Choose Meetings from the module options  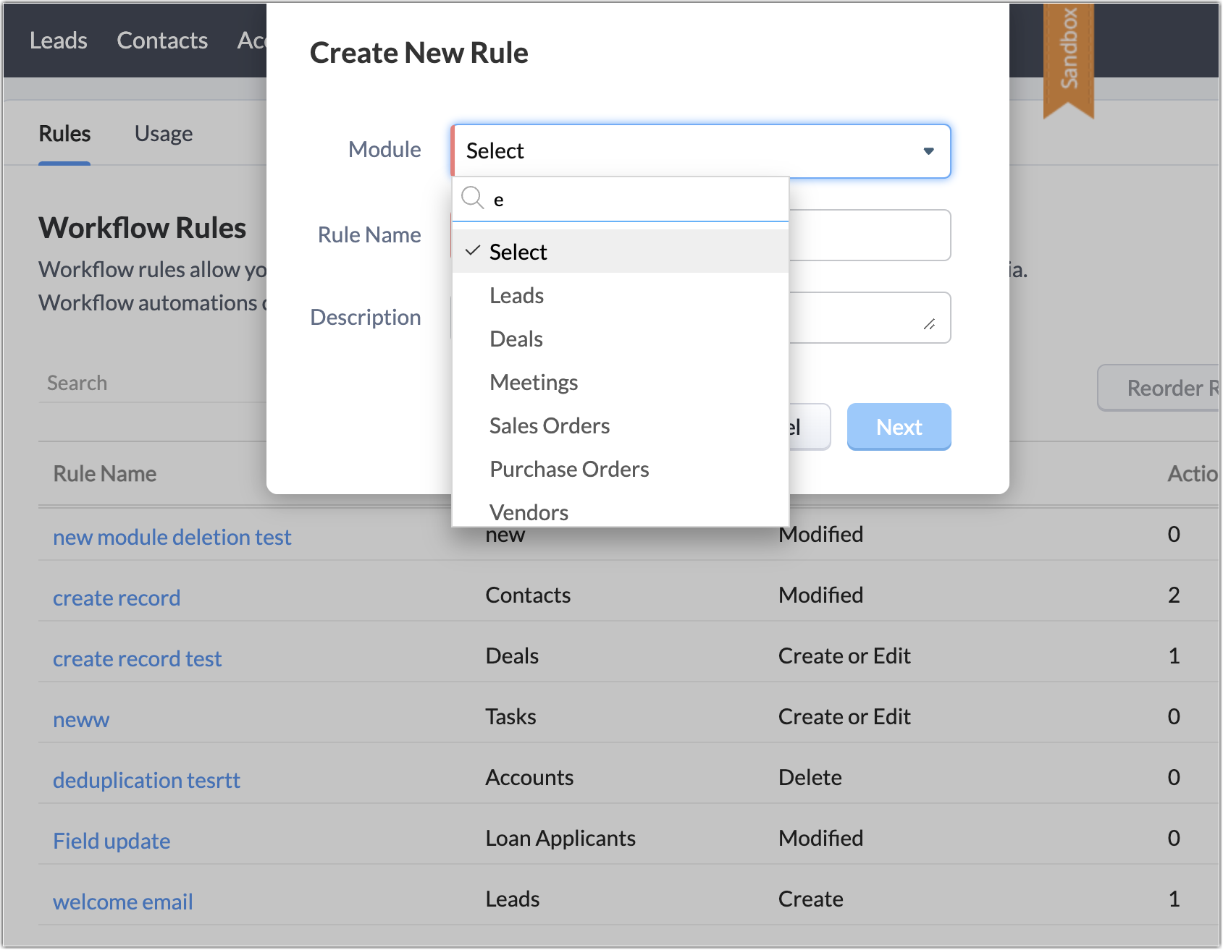[x=534, y=382]
